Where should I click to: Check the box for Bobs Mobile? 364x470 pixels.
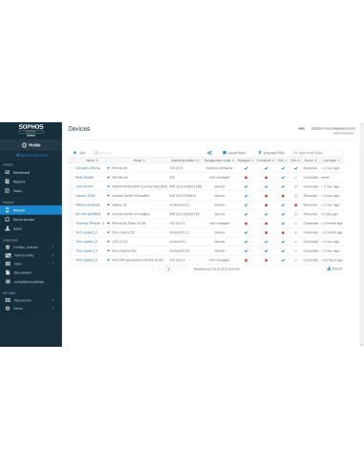tap(71, 178)
